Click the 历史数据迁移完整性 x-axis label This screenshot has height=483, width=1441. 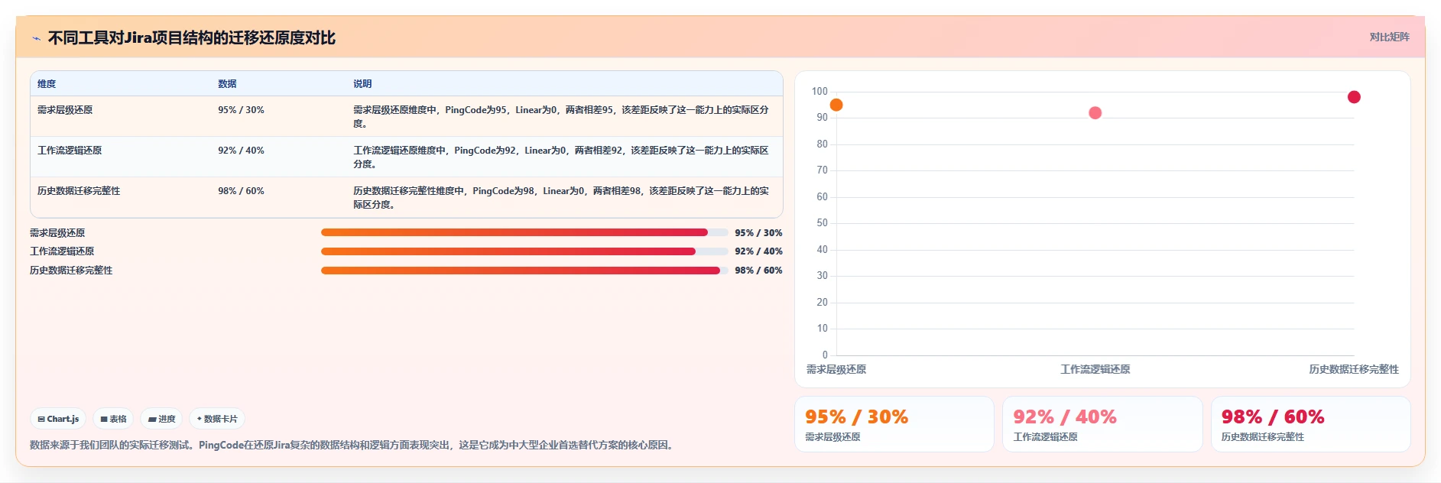tap(1354, 369)
